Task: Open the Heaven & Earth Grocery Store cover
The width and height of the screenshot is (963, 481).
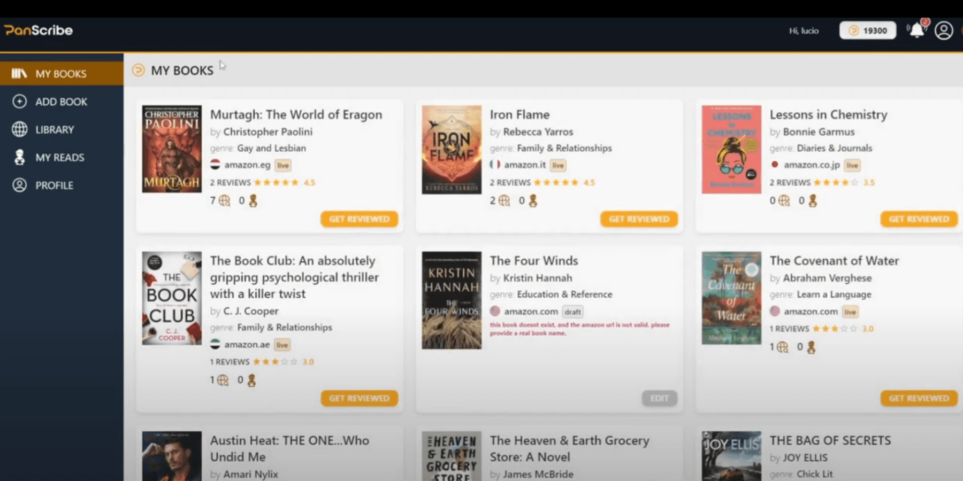Action: [x=452, y=456]
